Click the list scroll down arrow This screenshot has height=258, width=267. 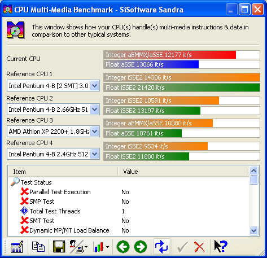pos(254,230)
